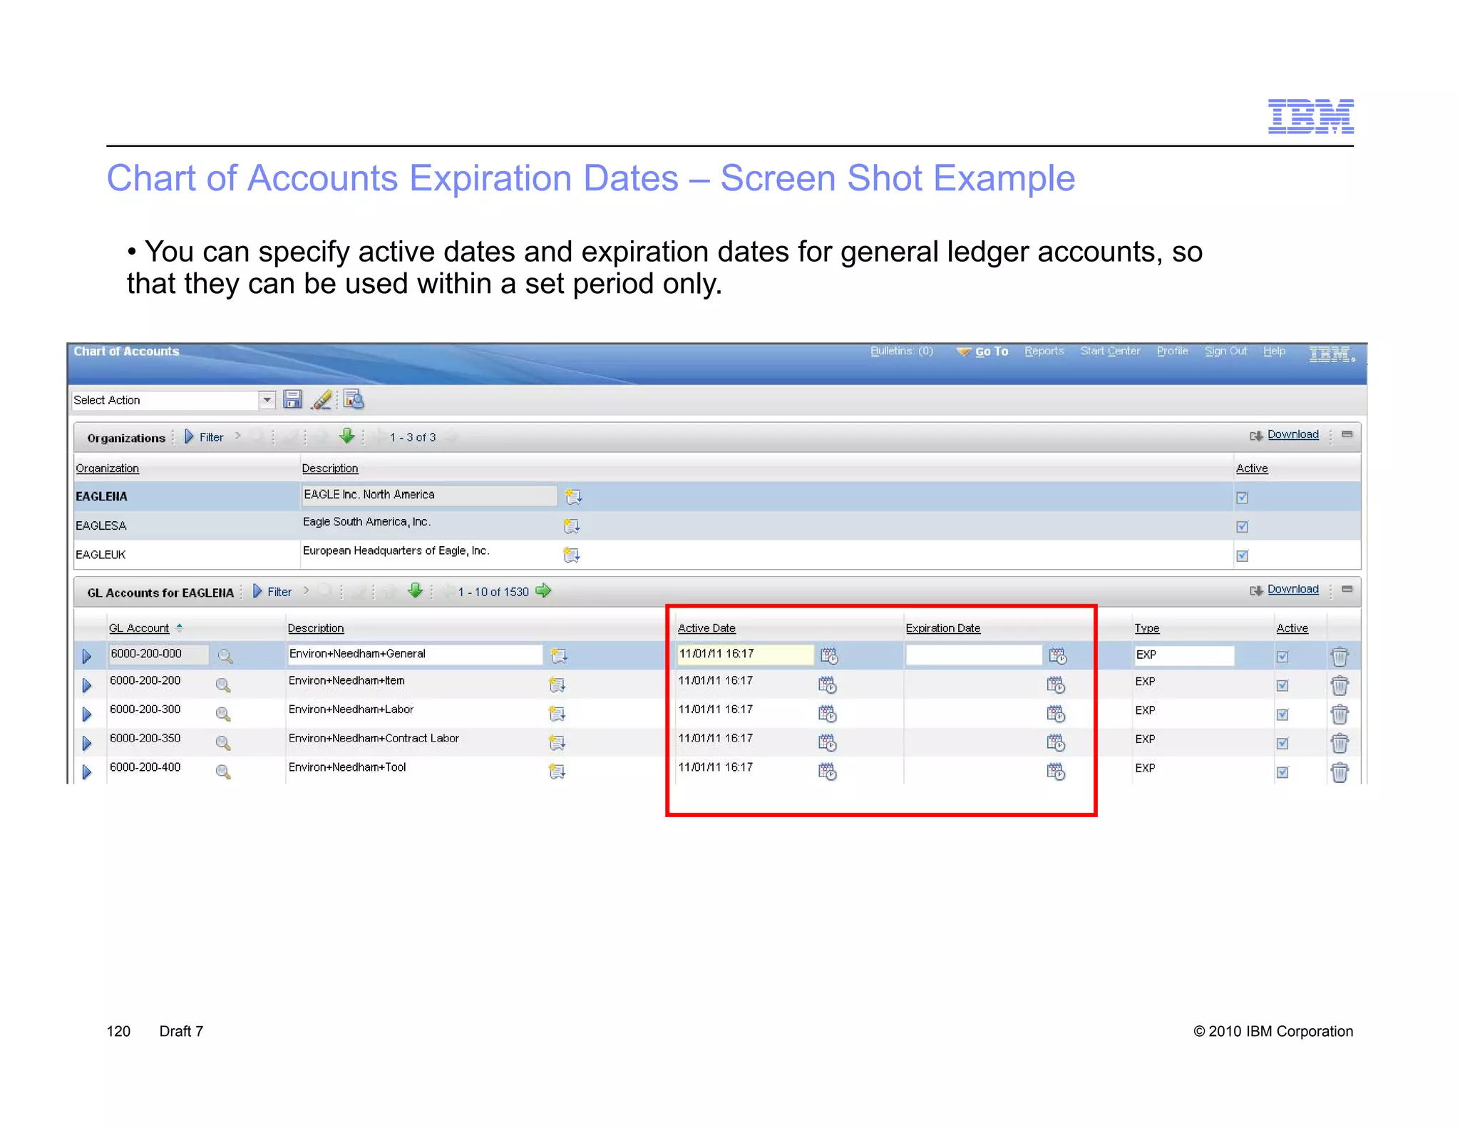
Task: Sort by GL Account column header
Action: pyautogui.click(x=138, y=628)
